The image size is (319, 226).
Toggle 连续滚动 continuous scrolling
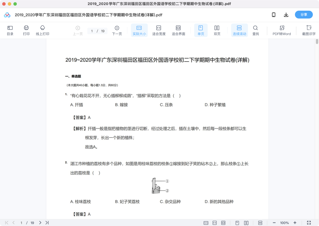pyautogui.click(x=239, y=30)
